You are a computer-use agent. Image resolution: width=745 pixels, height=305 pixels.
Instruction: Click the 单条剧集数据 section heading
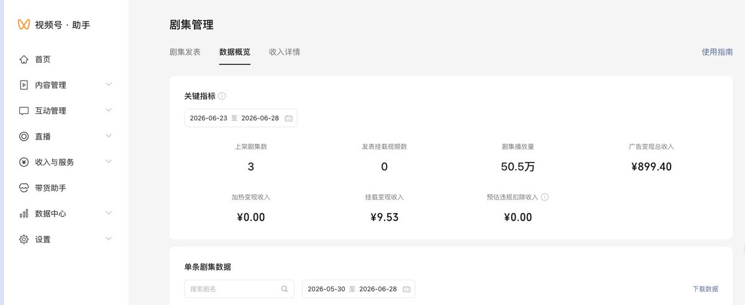point(208,267)
